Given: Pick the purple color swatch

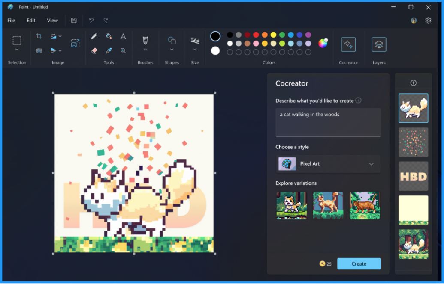Looking at the screenshot, I should tap(308, 35).
